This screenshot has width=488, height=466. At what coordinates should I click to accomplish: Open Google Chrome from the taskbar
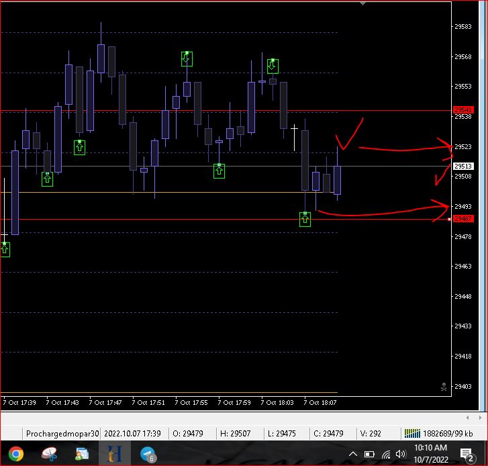click(15, 455)
